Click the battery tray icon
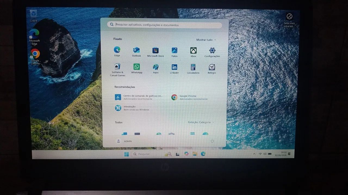348x195 pixels. [x=270, y=154]
